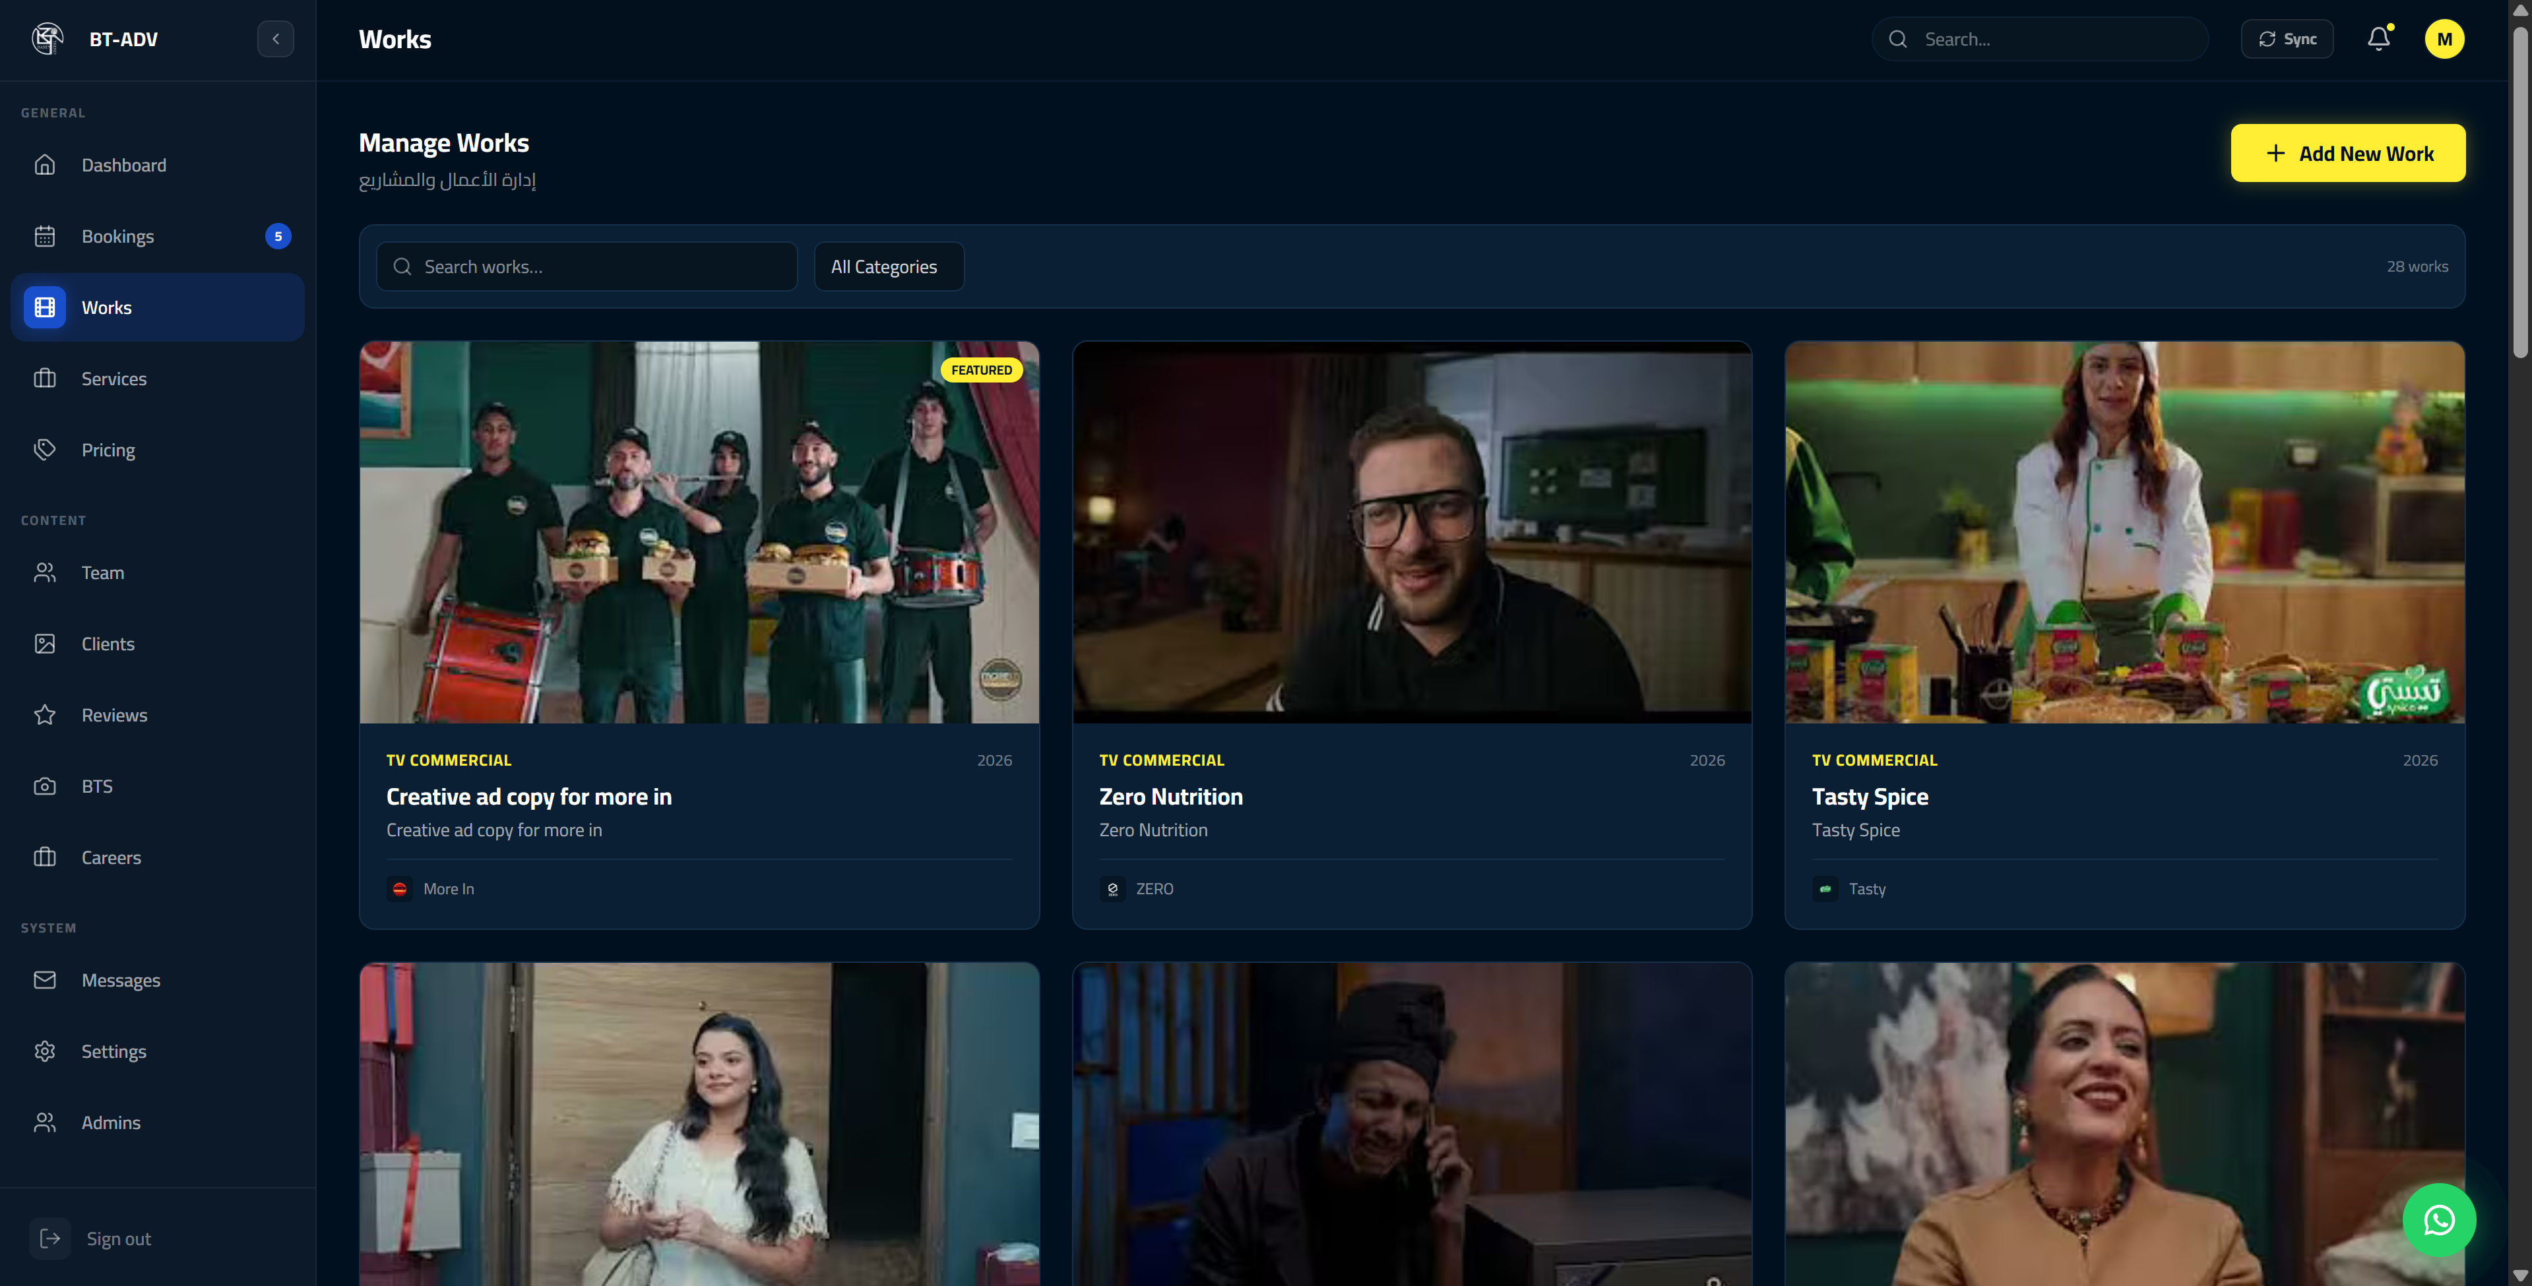Click the Add New Work button
Screen dimensions: 2532x1286
click(x=2347, y=153)
